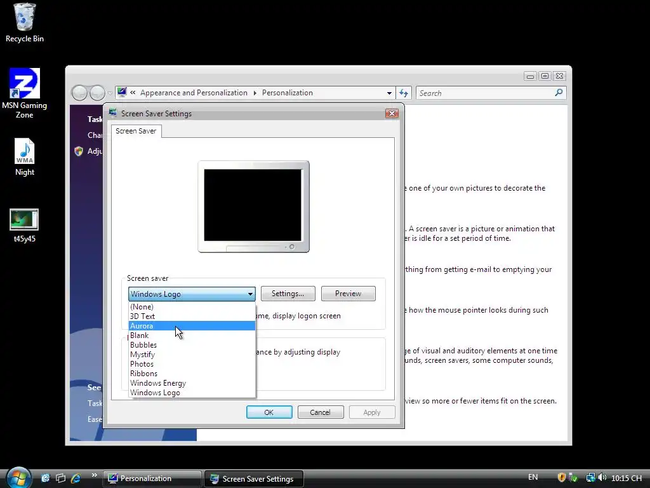
Task: Open the volume speaker tray icon
Action: [602, 478]
